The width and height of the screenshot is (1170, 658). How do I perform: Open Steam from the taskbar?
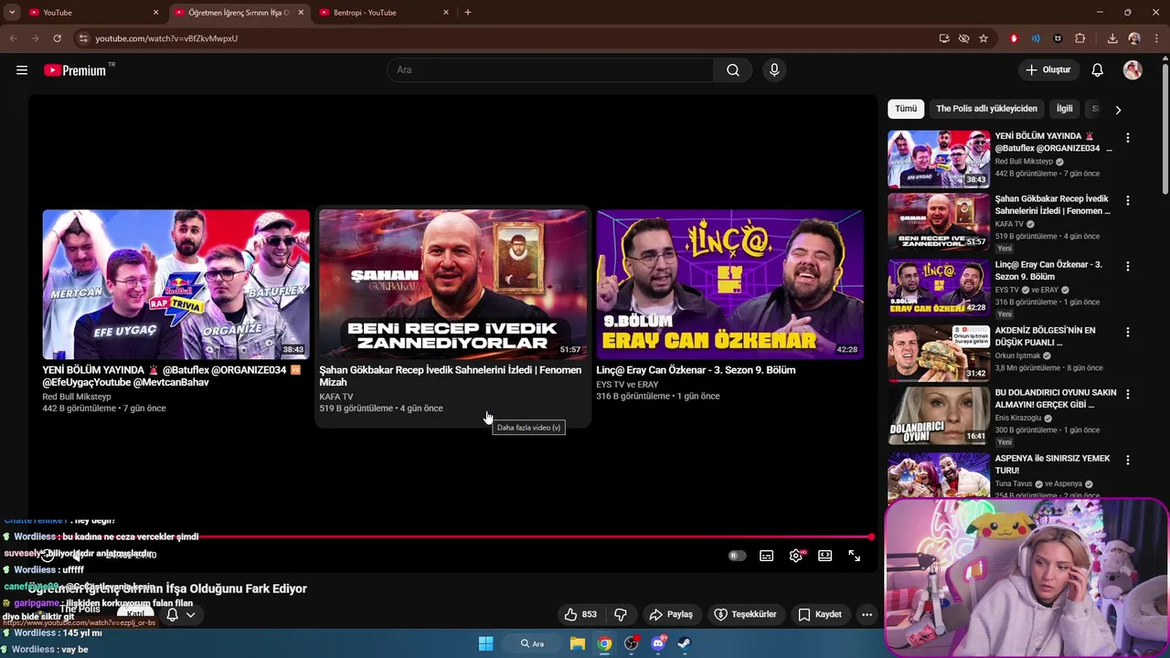point(684,643)
